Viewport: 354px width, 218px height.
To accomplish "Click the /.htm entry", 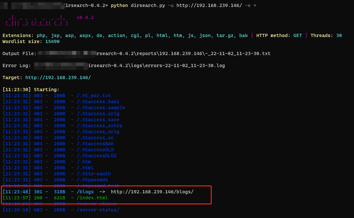I will [x=84, y=162].
